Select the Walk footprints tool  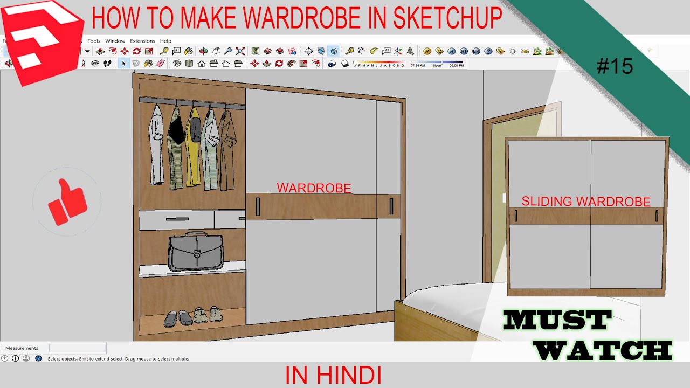[x=107, y=64]
